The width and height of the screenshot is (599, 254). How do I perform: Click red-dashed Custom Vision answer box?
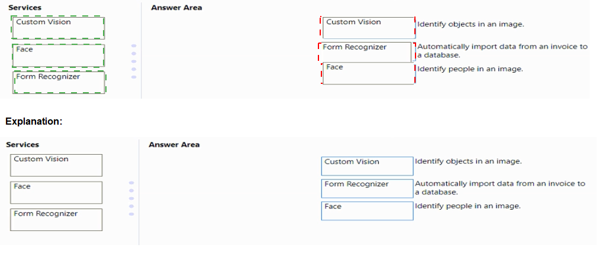[x=368, y=28]
